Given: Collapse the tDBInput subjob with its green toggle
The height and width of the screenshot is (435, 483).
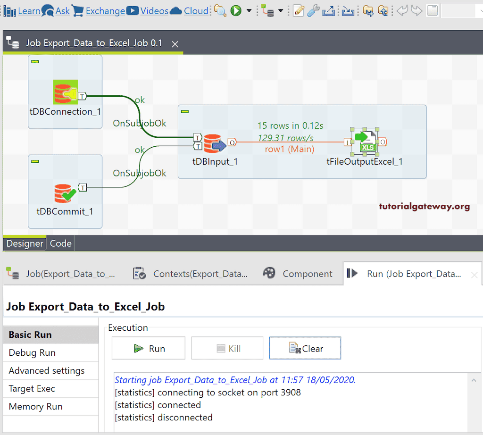Looking at the screenshot, I should [x=184, y=111].
